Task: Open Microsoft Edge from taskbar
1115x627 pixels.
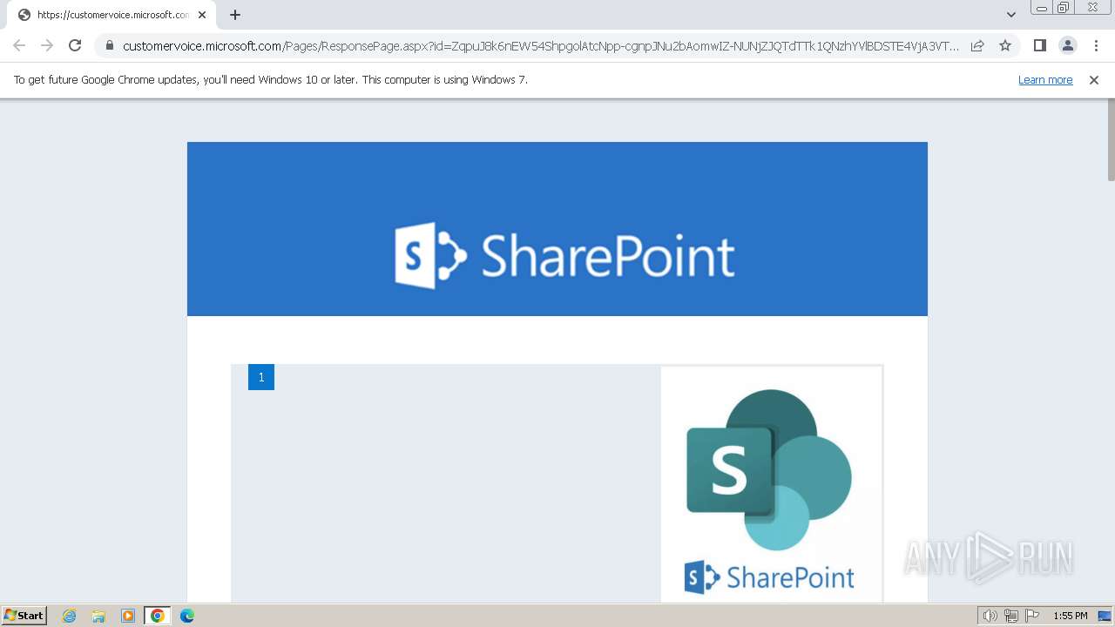Action: (x=187, y=616)
